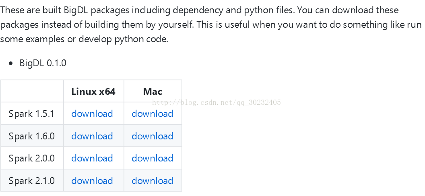The height and width of the screenshot is (196, 425).
Task: Download Mac package for Spark 2.1.0
Action: [x=153, y=181]
